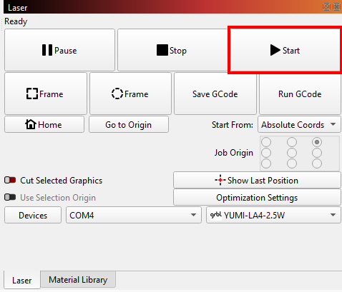342x292 pixels.
Task: Select the center Job Origin radio button
Action: (x=292, y=153)
